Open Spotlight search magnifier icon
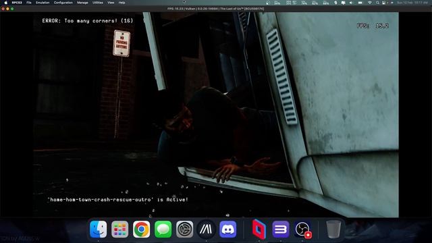 coord(377,3)
